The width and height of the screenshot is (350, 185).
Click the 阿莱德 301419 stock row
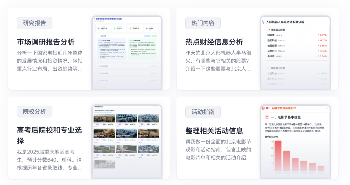(297, 35)
